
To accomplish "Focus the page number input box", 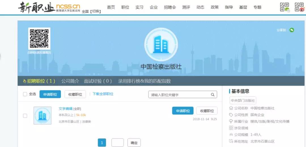I will (x=118, y=143).
